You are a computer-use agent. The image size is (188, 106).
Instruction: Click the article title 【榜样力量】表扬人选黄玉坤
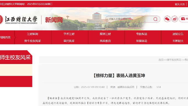click(x=119, y=76)
